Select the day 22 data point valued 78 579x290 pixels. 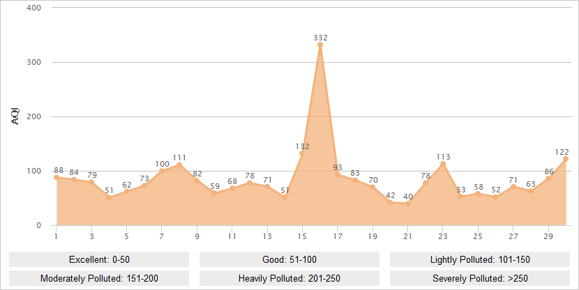(426, 183)
